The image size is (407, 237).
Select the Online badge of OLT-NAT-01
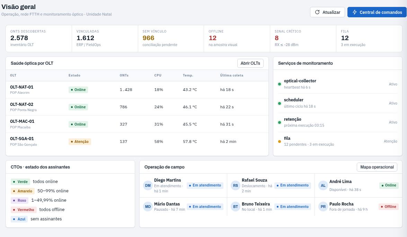78,90
